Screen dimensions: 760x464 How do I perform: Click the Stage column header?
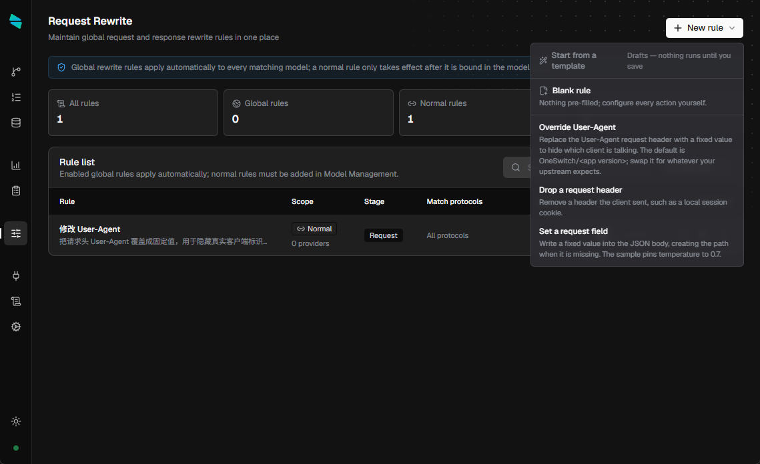[x=374, y=201]
